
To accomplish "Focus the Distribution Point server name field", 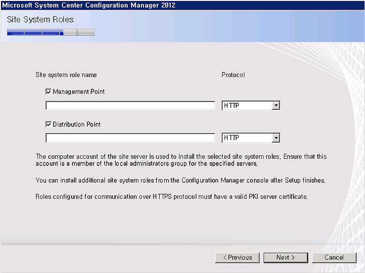I will [130, 138].
